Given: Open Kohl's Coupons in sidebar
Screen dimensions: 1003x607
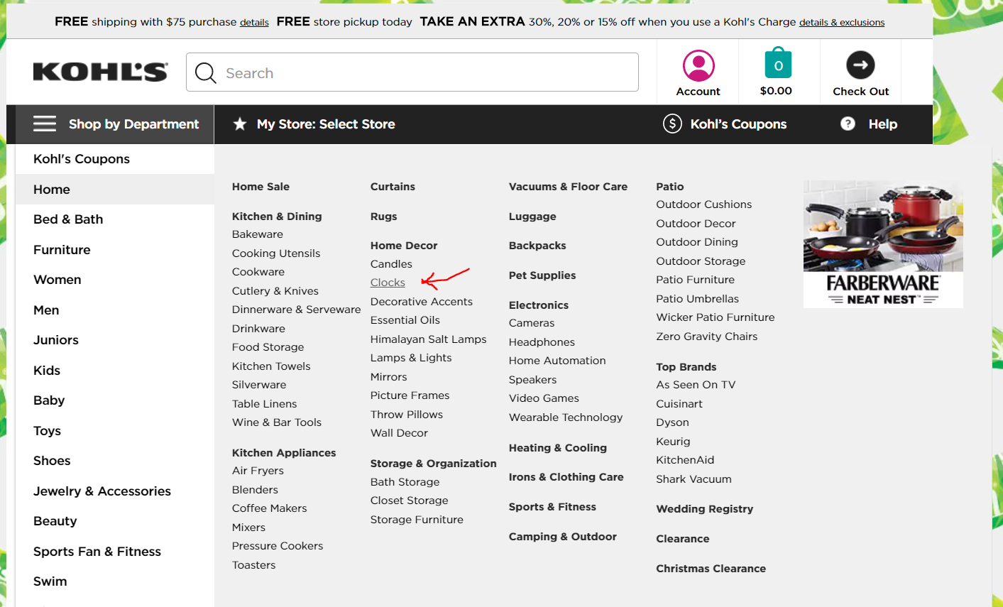Looking at the screenshot, I should click(x=82, y=159).
